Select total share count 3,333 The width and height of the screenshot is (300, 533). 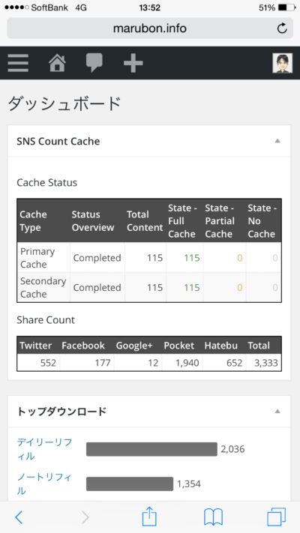point(266,363)
